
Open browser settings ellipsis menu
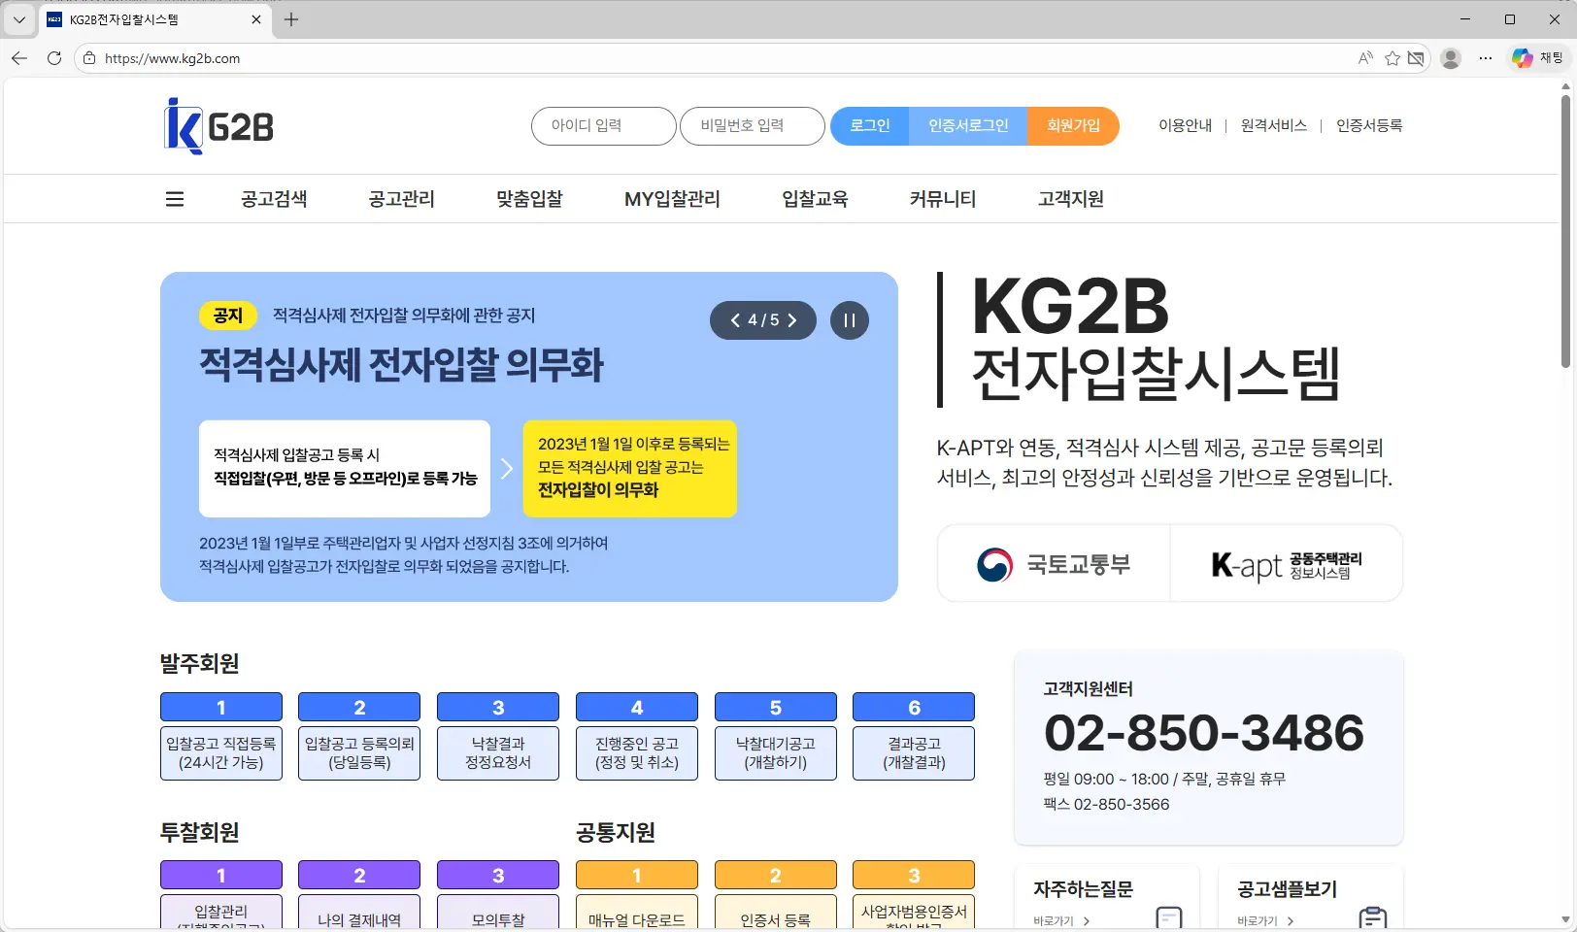tap(1485, 58)
